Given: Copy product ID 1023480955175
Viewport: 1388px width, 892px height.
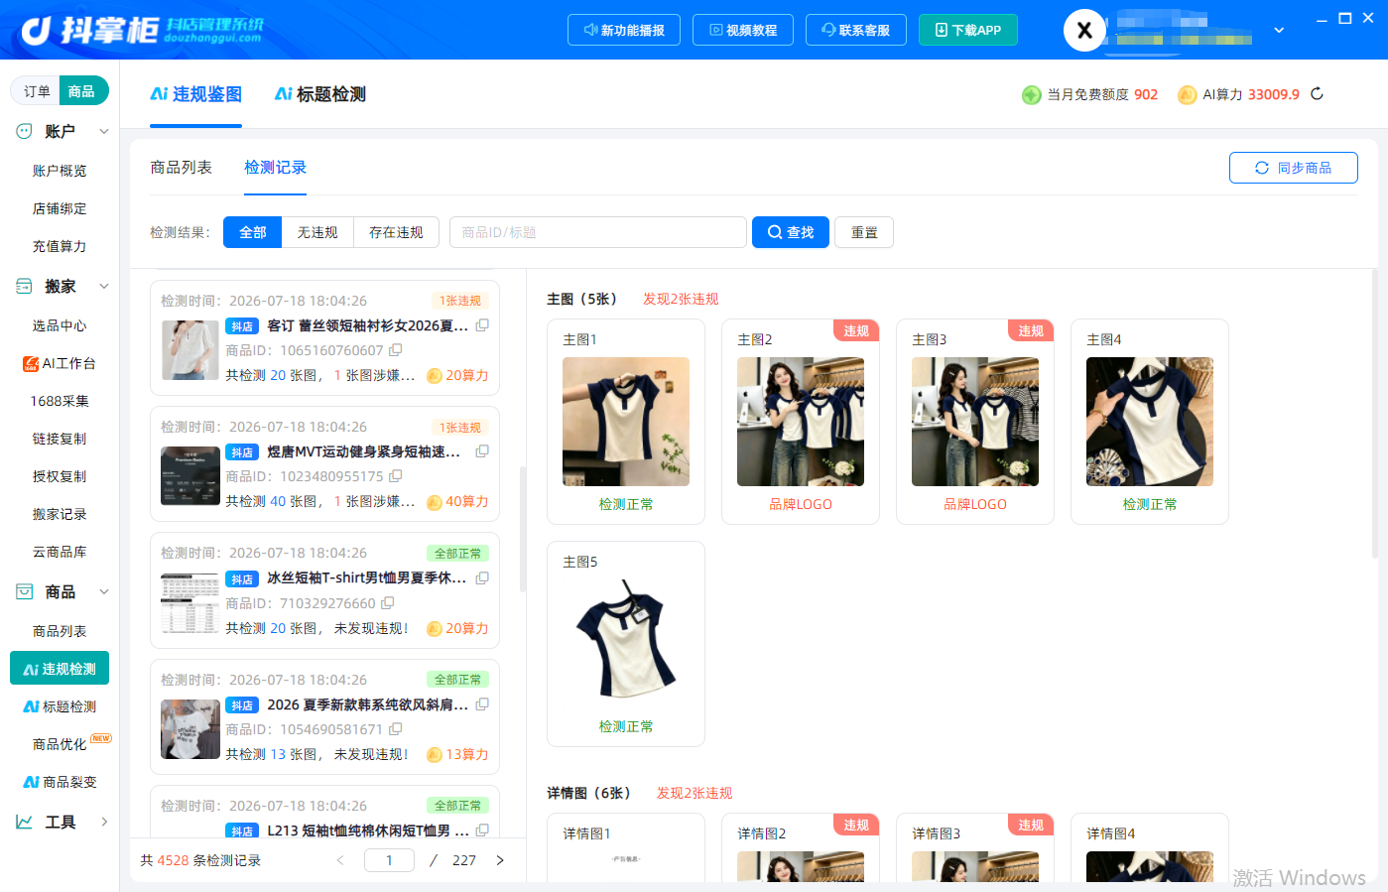Looking at the screenshot, I should pos(396,476).
